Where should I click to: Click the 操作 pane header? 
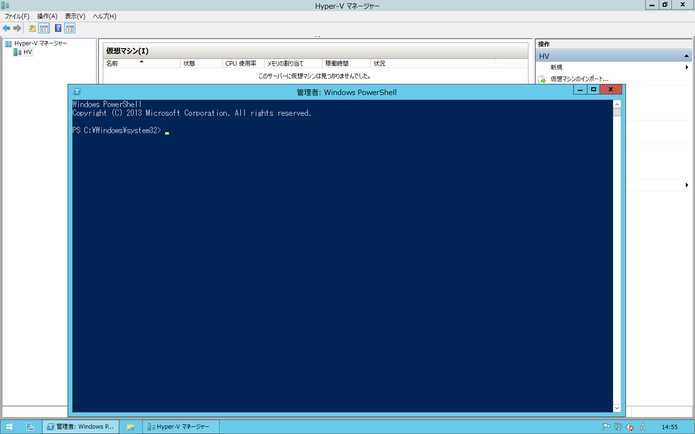[614, 44]
